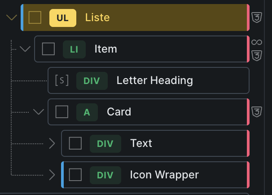Click the CSS3 icon beside Liste row
Screen dimensions: 272x195
pos(256,18)
